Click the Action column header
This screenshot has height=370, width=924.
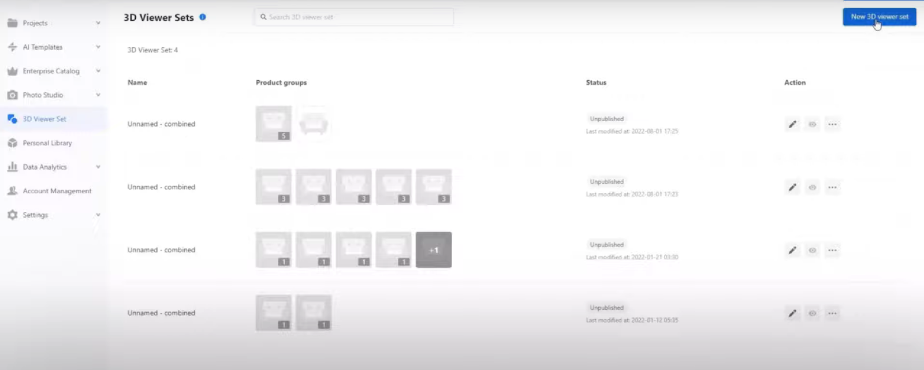[795, 83]
